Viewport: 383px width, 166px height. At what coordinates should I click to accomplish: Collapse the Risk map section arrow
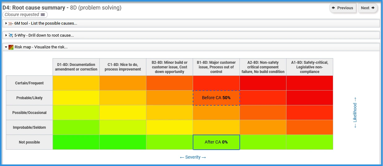click(6, 47)
